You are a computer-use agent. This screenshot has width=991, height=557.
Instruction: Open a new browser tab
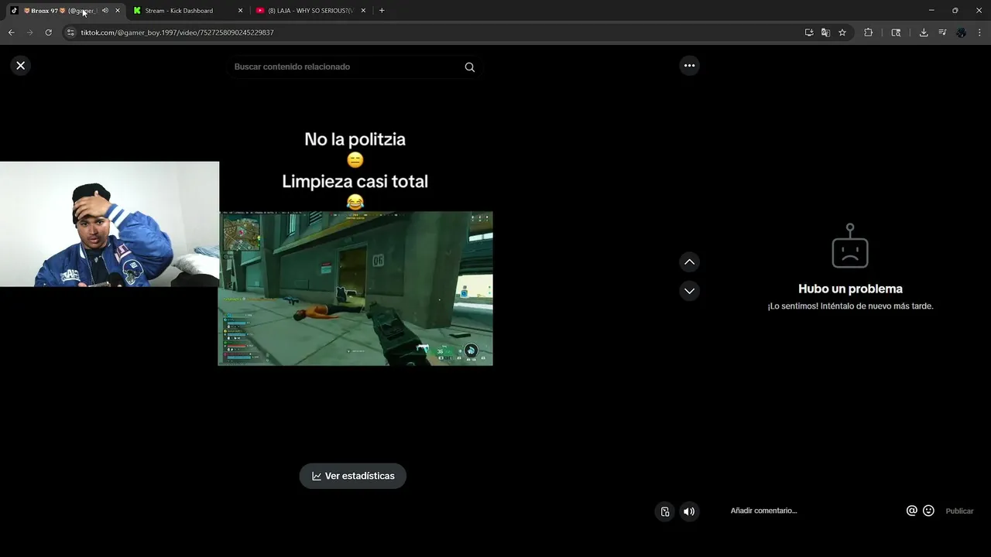(382, 11)
